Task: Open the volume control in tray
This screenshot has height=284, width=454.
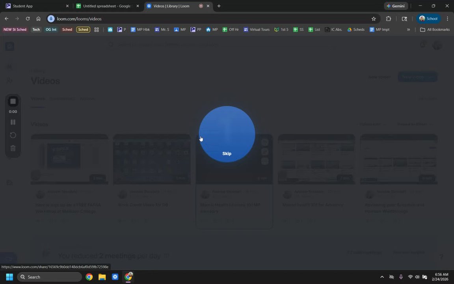Action: click(x=417, y=277)
